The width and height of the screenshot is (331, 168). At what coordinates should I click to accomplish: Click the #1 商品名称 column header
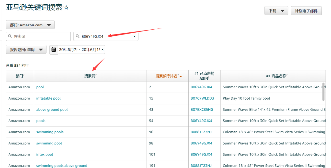[x=276, y=76]
